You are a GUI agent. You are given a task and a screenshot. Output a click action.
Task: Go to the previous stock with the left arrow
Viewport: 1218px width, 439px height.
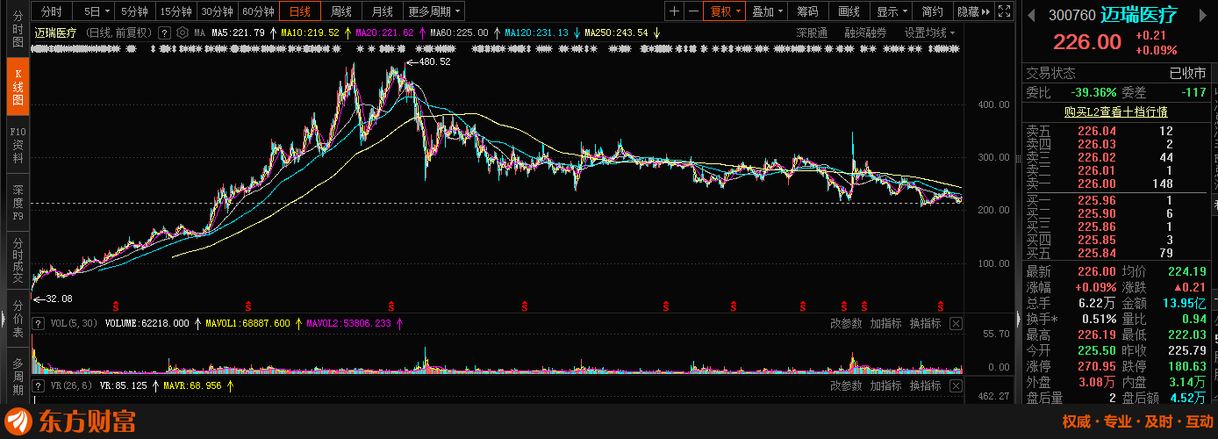click(x=1032, y=15)
